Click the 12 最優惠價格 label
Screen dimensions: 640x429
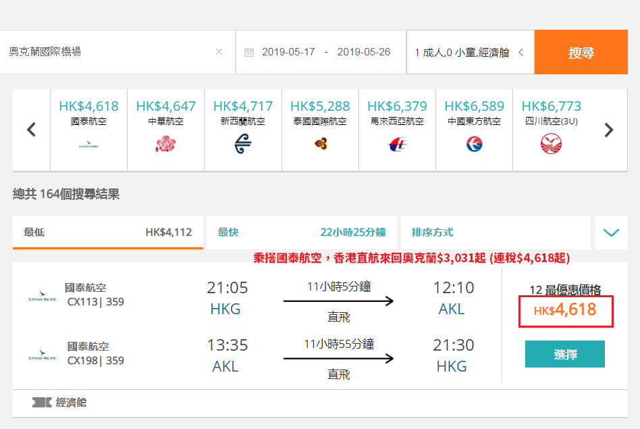[565, 290]
